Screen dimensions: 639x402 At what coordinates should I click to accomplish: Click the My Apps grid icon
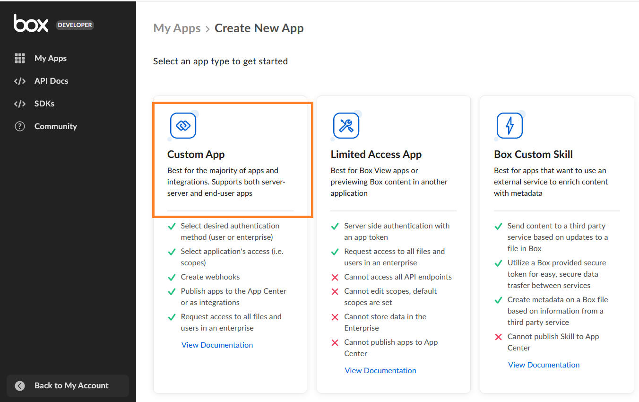[x=20, y=58]
